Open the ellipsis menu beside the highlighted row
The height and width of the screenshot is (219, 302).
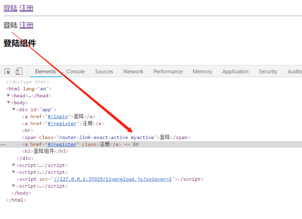(3, 145)
